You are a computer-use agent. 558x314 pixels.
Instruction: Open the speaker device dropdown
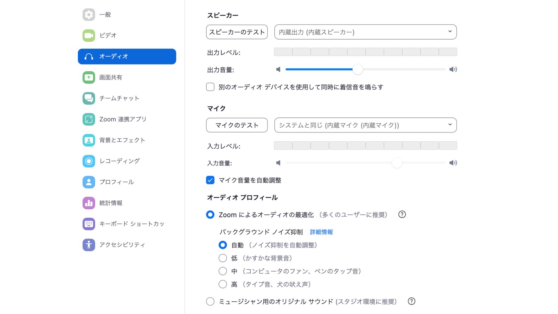[x=365, y=32]
